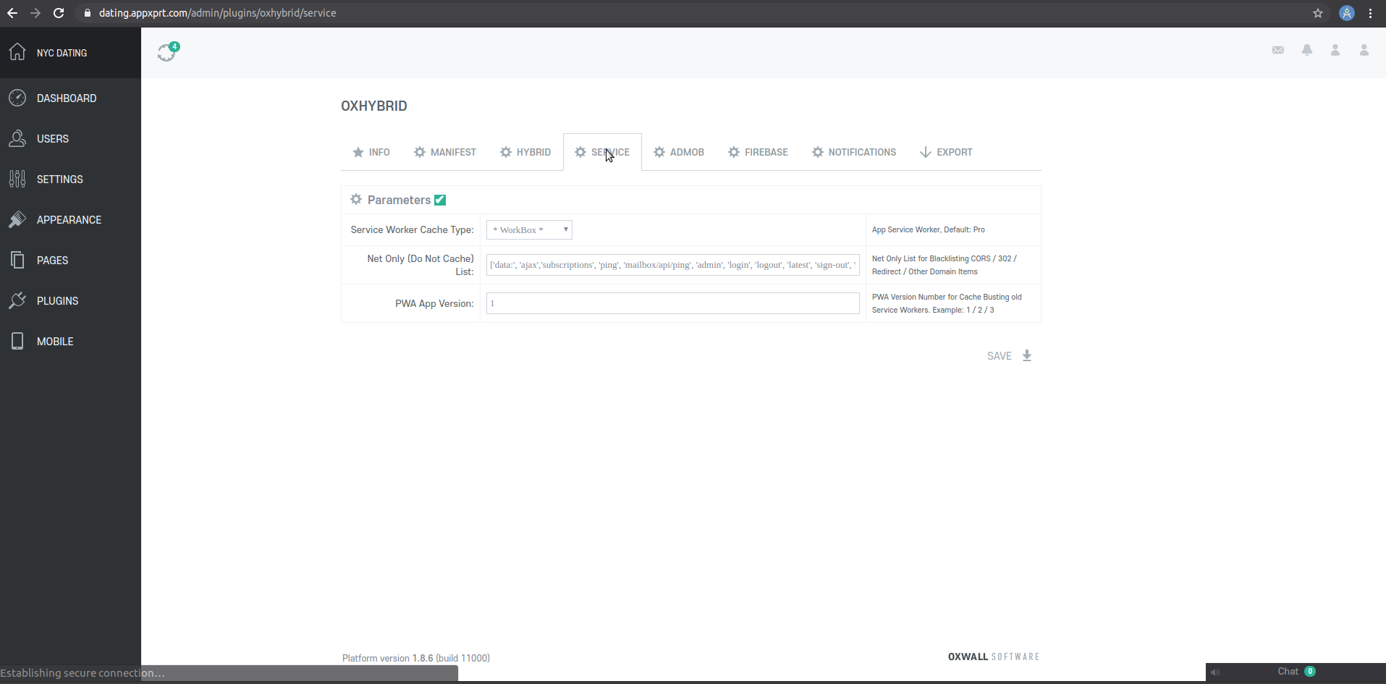1386x684 pixels.
Task: Open the Chrome profile avatar icon
Action: 1346,13
